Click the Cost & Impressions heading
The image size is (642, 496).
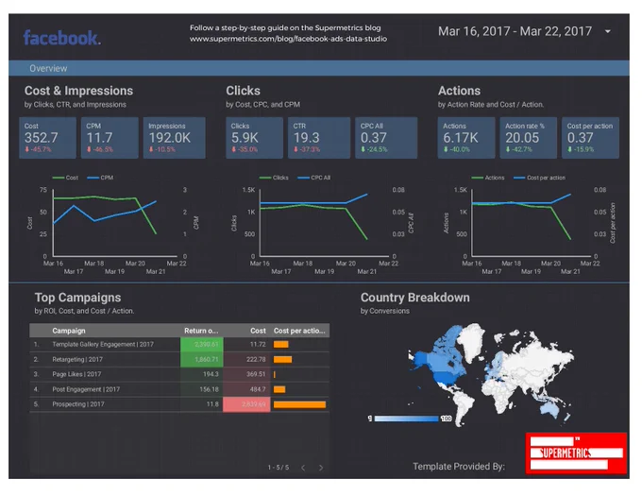78,91
